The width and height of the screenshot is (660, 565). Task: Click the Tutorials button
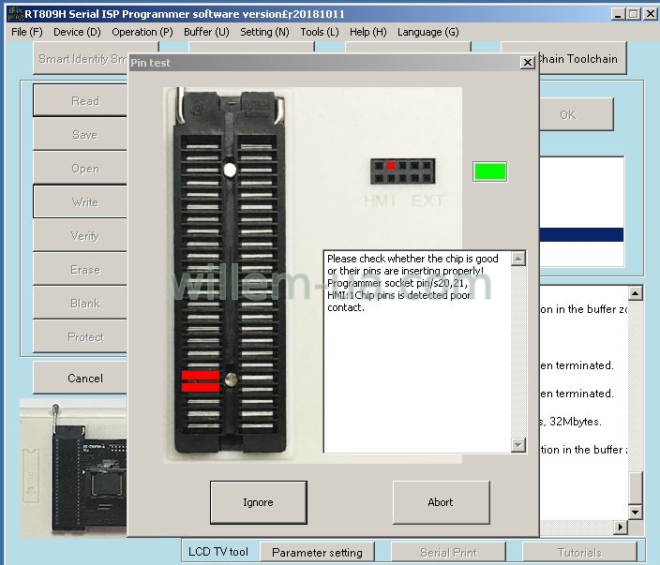point(579,552)
